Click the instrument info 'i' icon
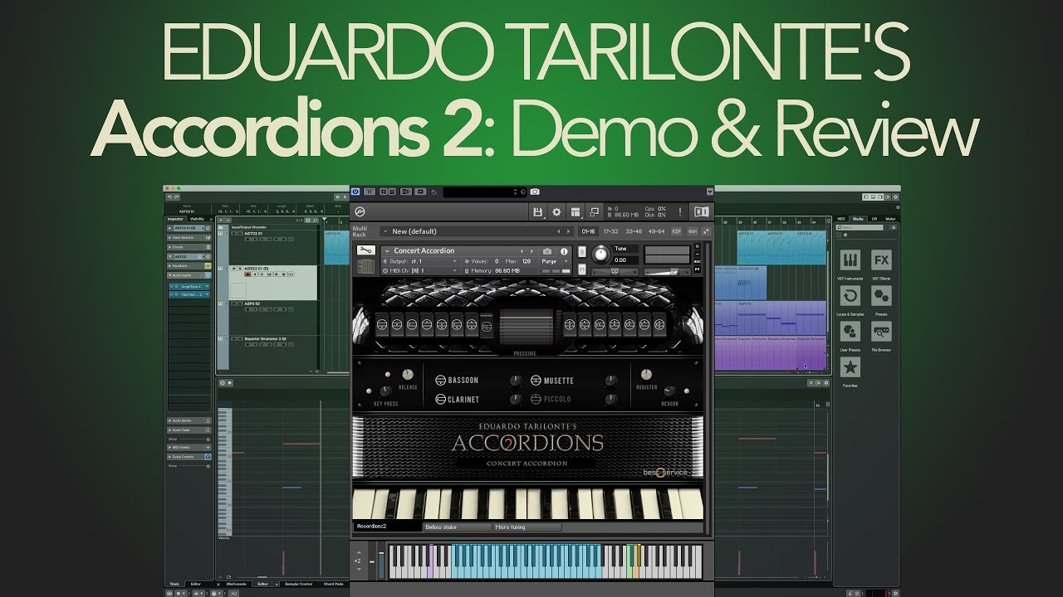The height and width of the screenshot is (597, 1063). [564, 250]
